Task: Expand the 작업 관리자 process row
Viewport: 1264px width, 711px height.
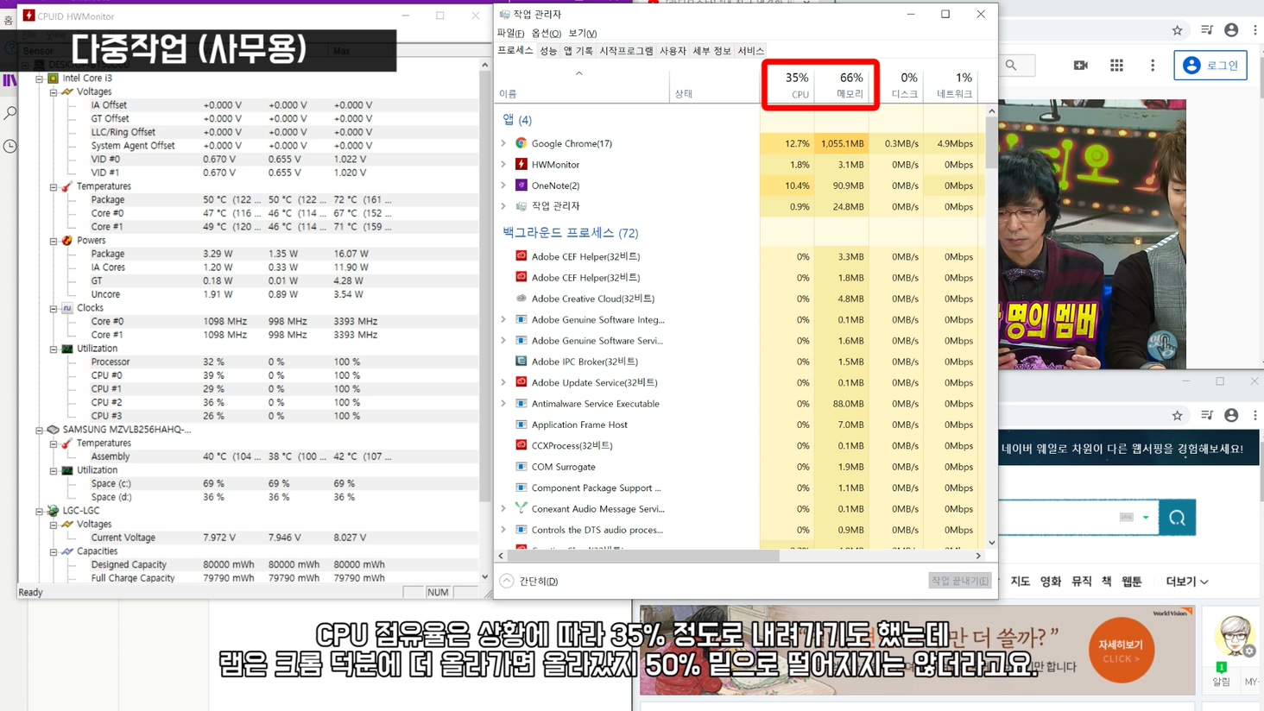Action: [503, 206]
